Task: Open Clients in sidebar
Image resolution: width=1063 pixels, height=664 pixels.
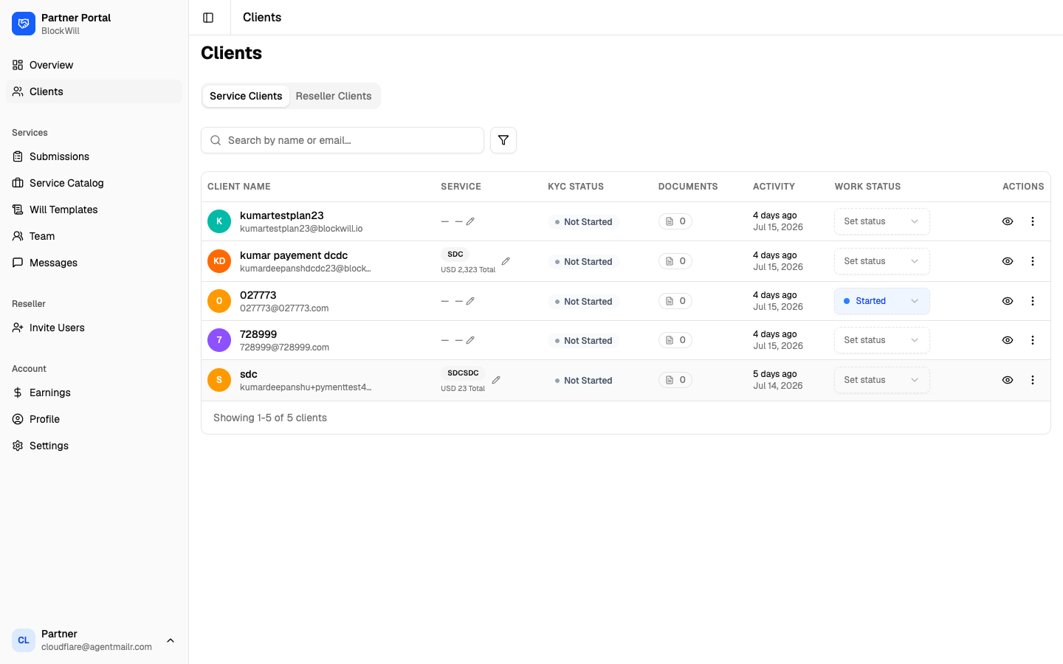Action: tap(94, 91)
